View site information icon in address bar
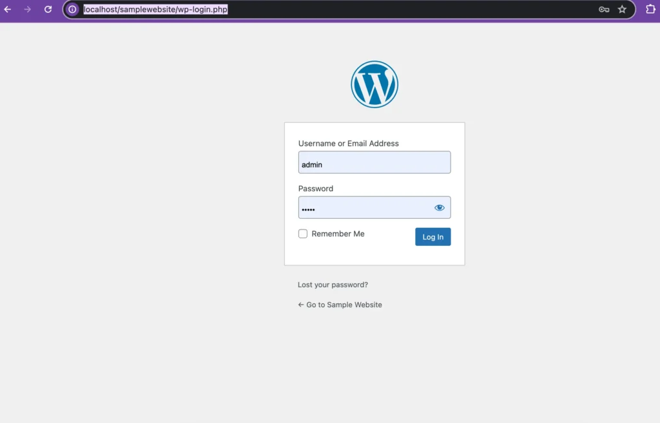Screen dimensions: 660x423 [x=72, y=9]
